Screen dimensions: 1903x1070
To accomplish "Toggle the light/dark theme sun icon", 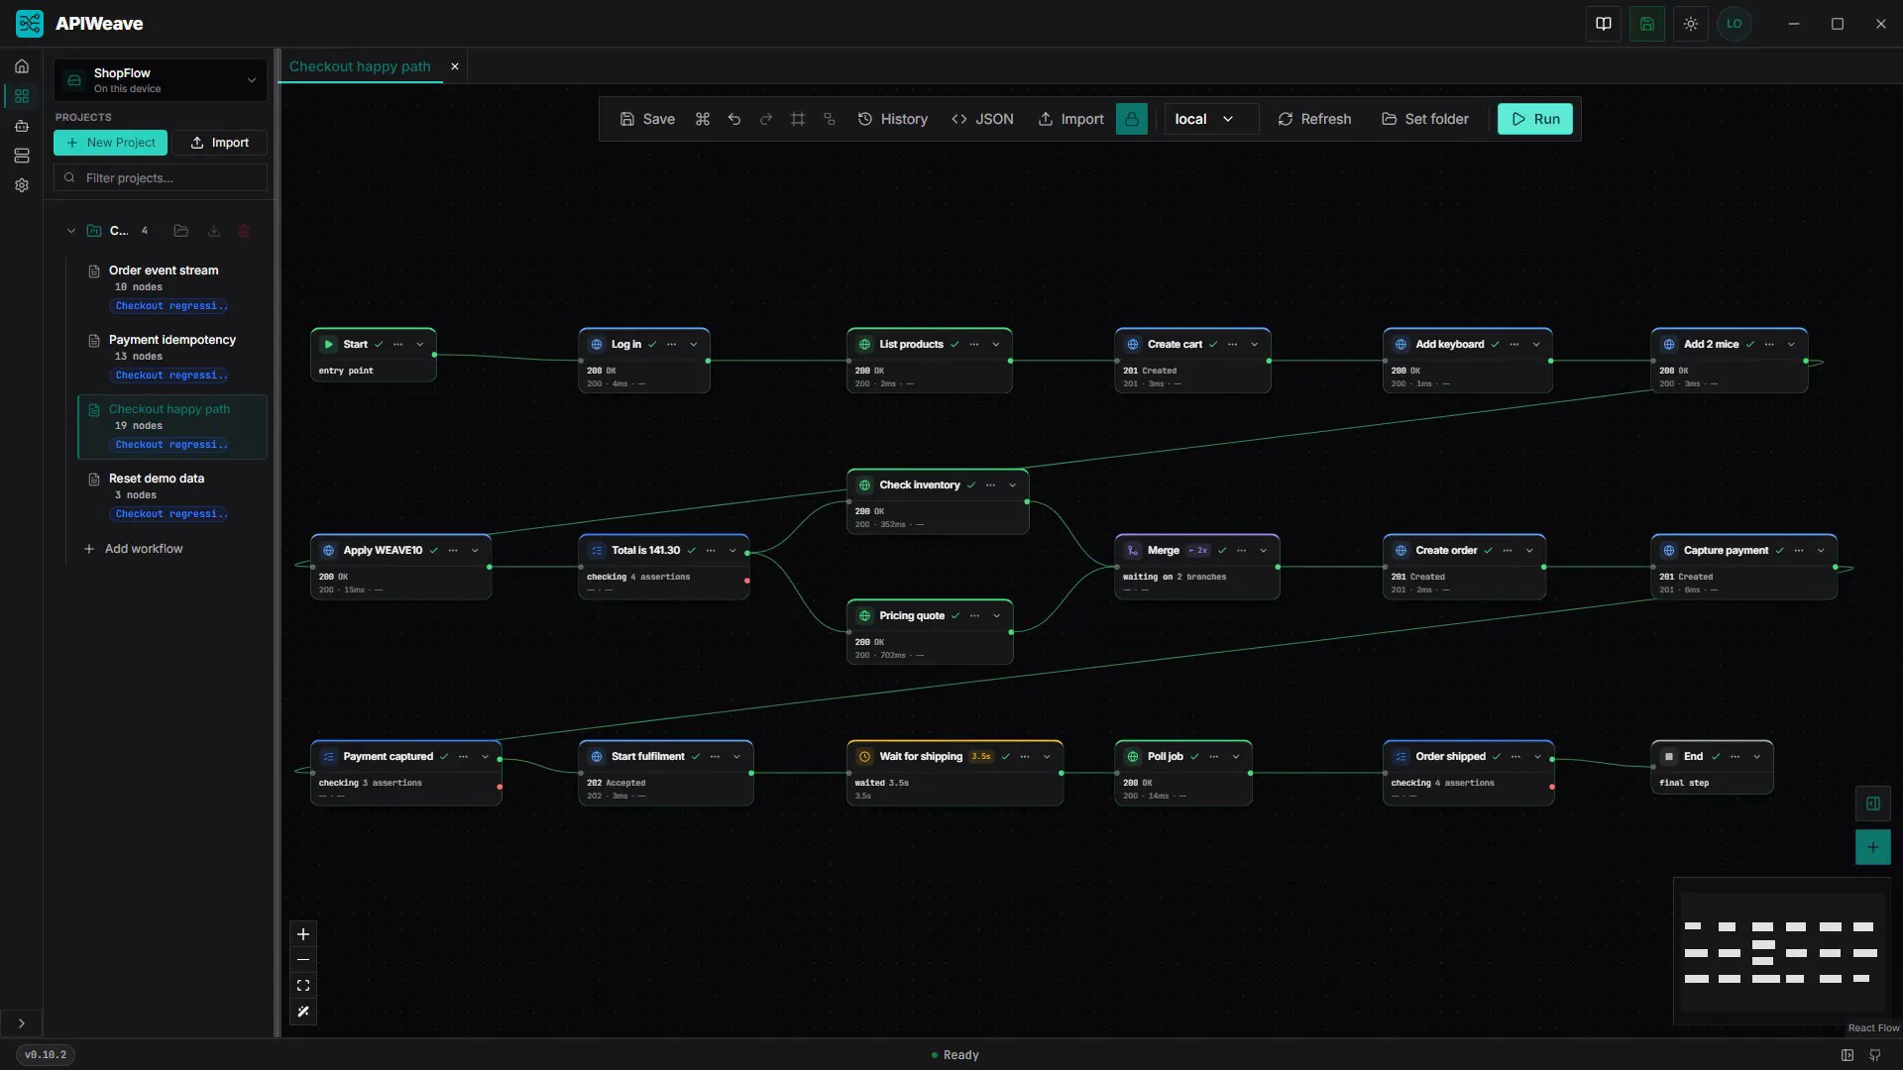I will coord(1691,24).
